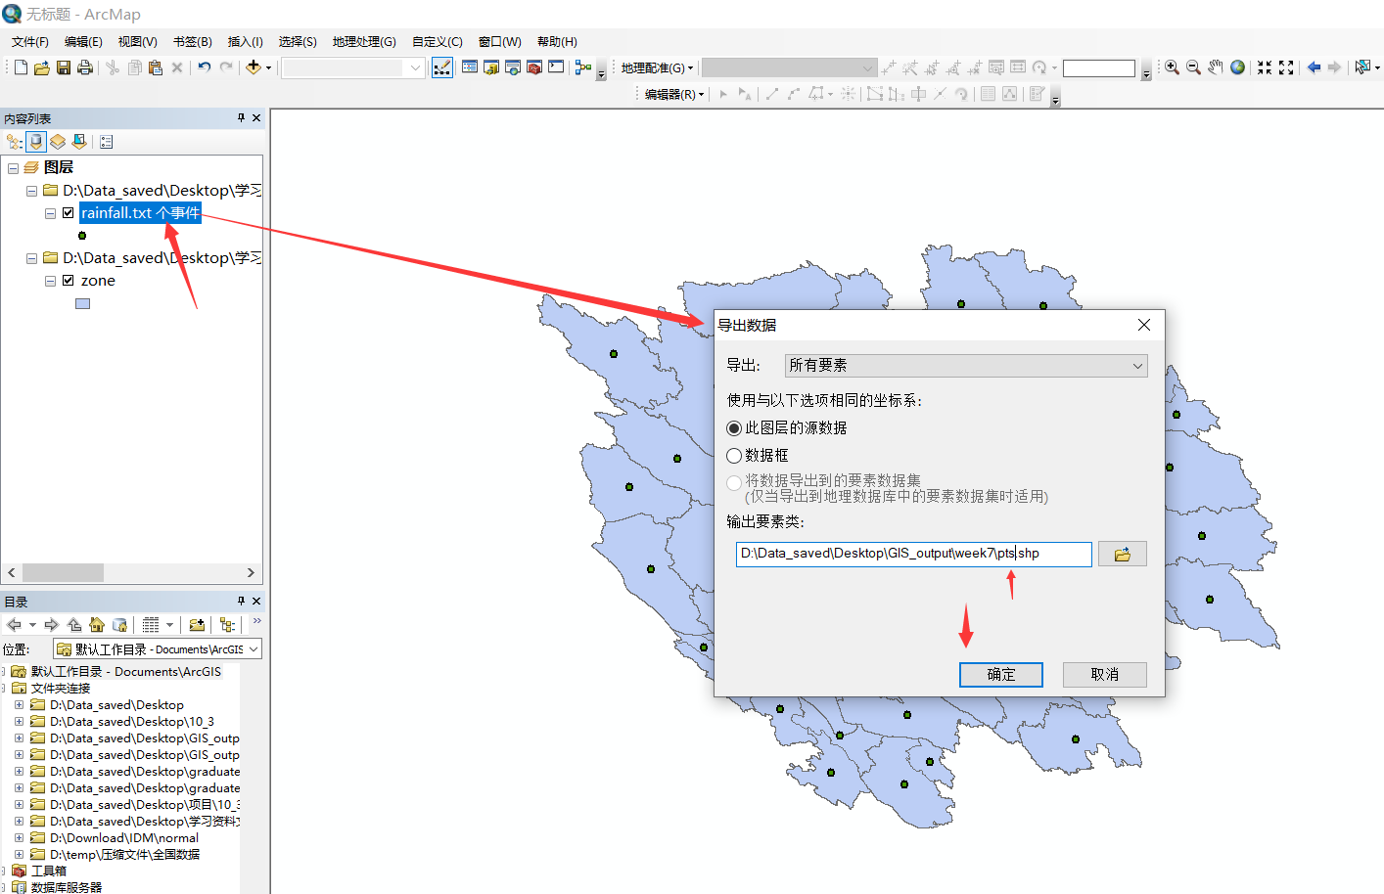Click 取消 to dismiss the export dialog

tap(1104, 674)
